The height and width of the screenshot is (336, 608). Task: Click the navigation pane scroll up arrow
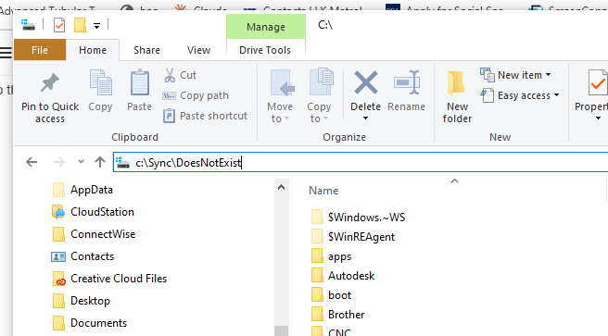[282, 188]
